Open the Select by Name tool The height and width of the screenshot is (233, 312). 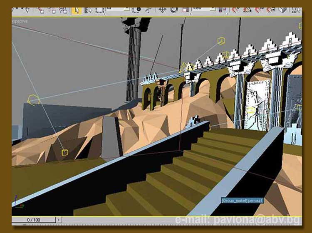(x=88, y=10)
